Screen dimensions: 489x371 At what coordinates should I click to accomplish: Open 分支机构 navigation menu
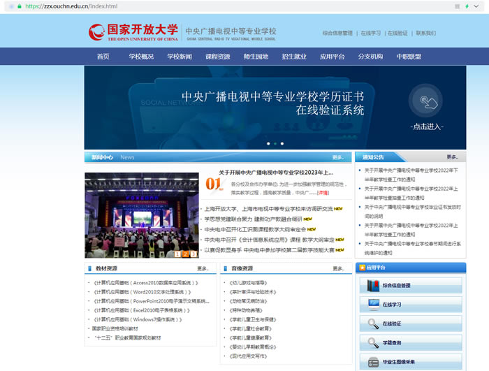click(x=370, y=57)
